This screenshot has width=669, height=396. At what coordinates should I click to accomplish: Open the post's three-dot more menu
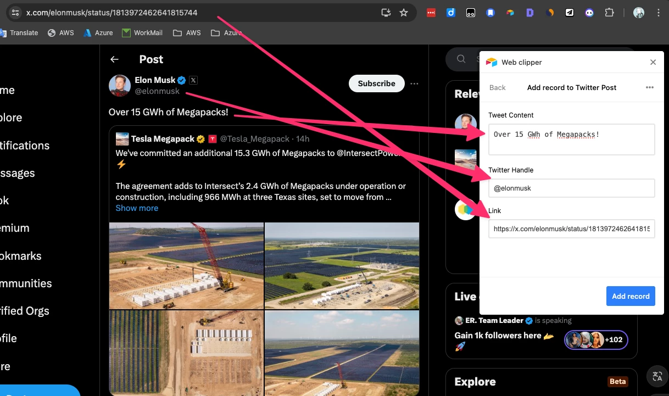point(415,83)
